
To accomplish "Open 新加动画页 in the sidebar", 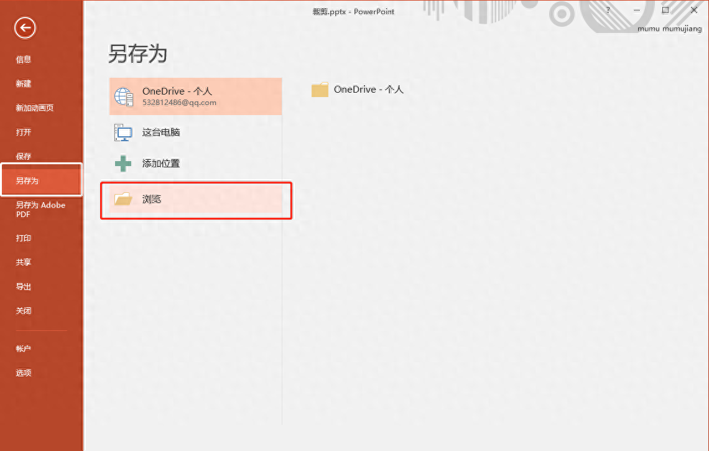I will pyautogui.click(x=35, y=108).
